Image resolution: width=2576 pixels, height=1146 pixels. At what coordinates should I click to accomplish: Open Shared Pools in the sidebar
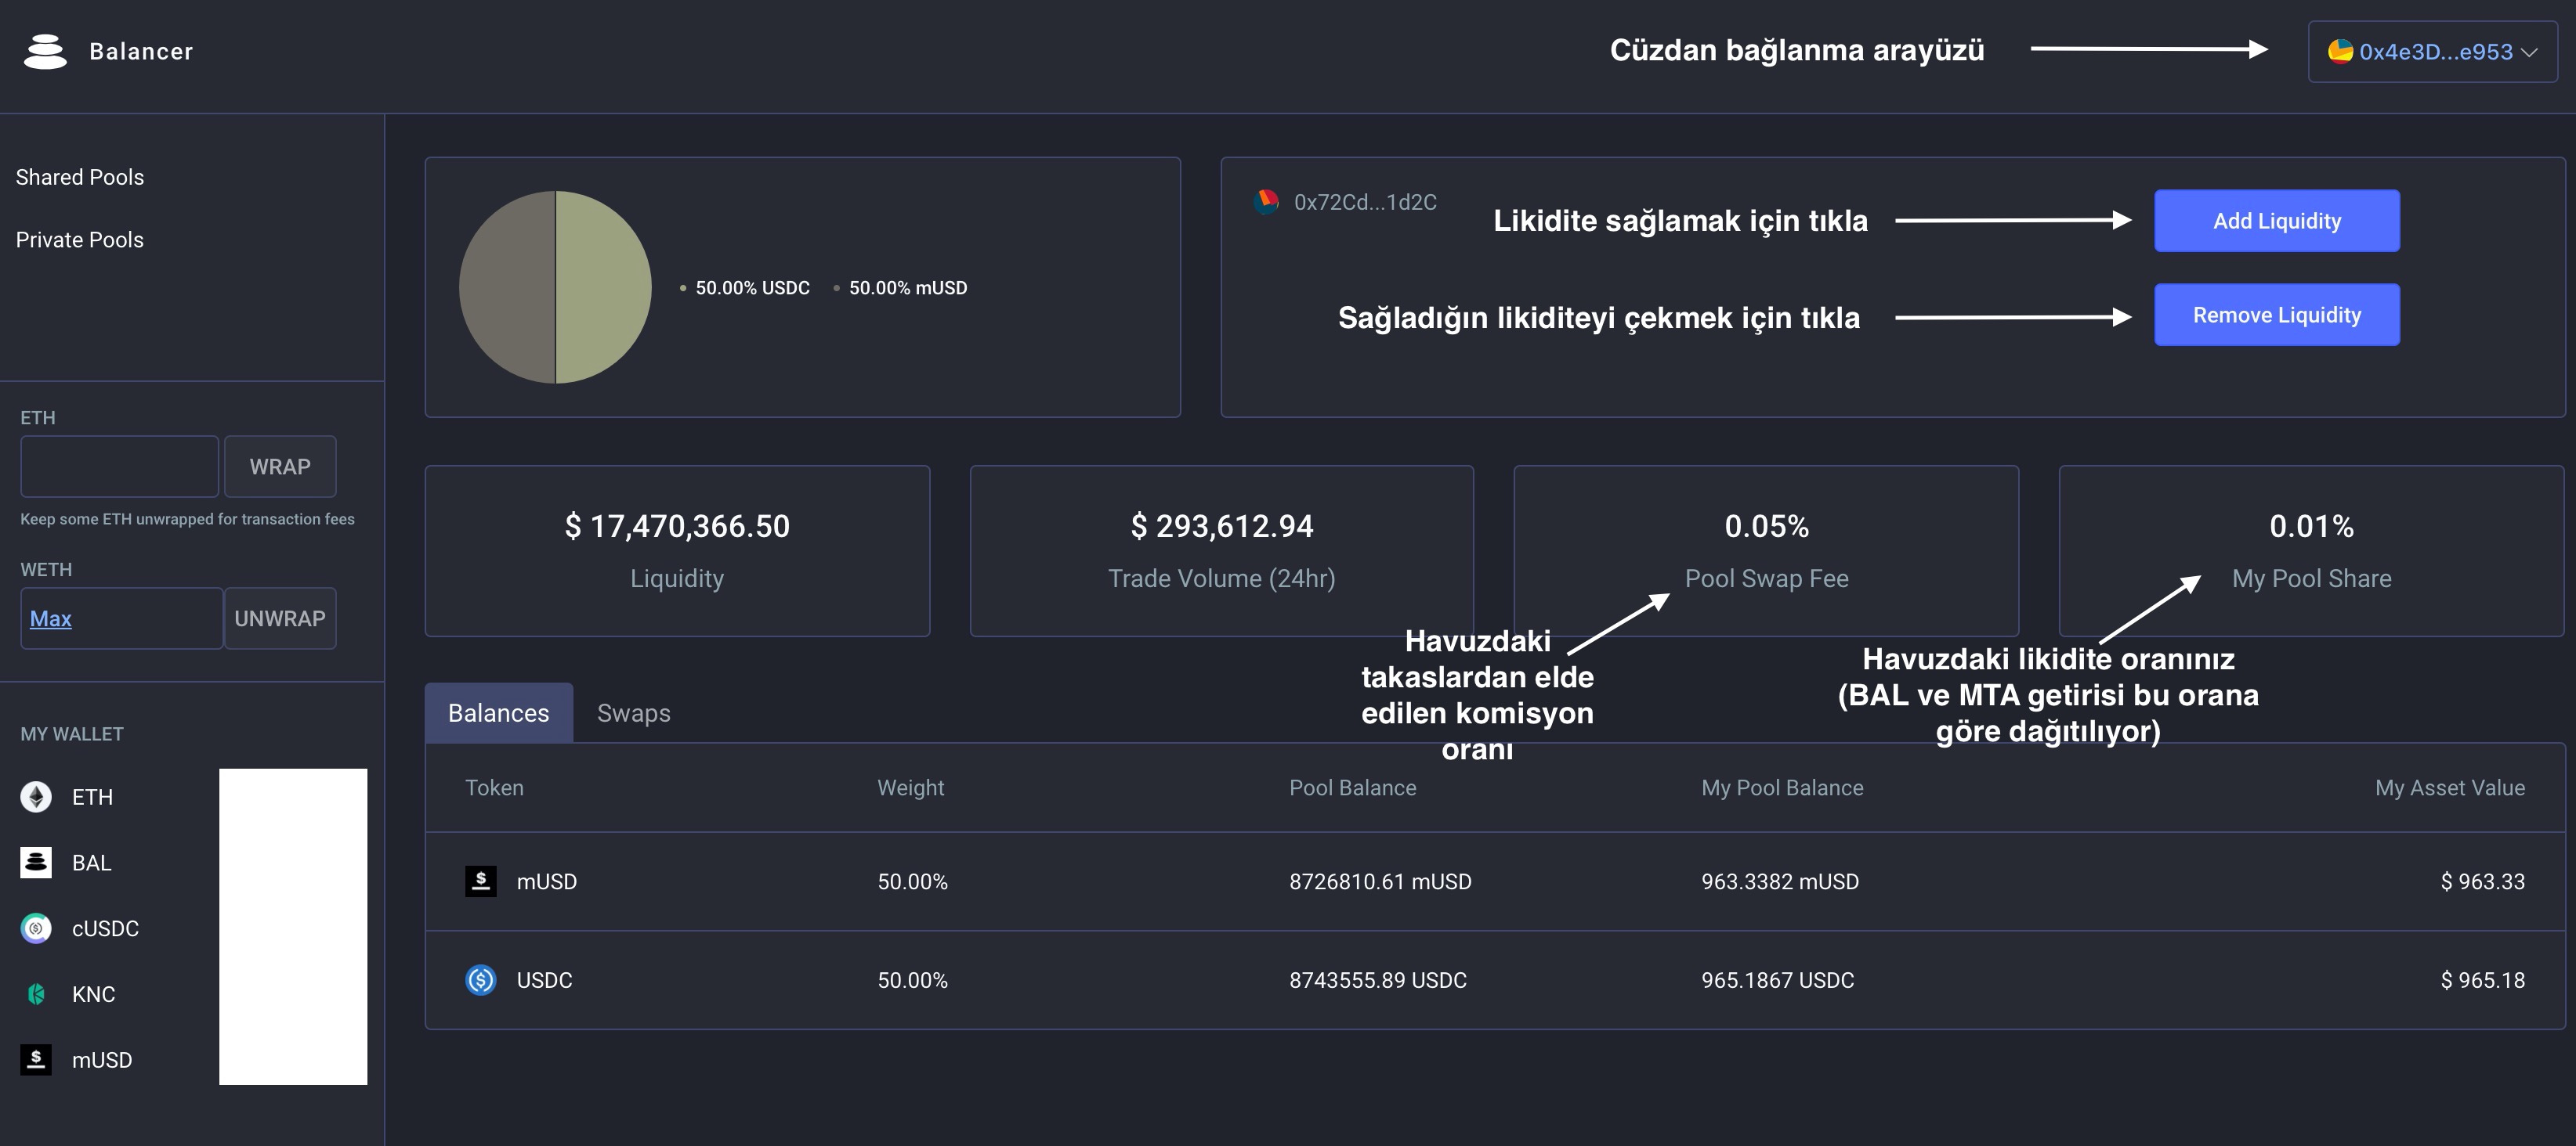tap(80, 177)
